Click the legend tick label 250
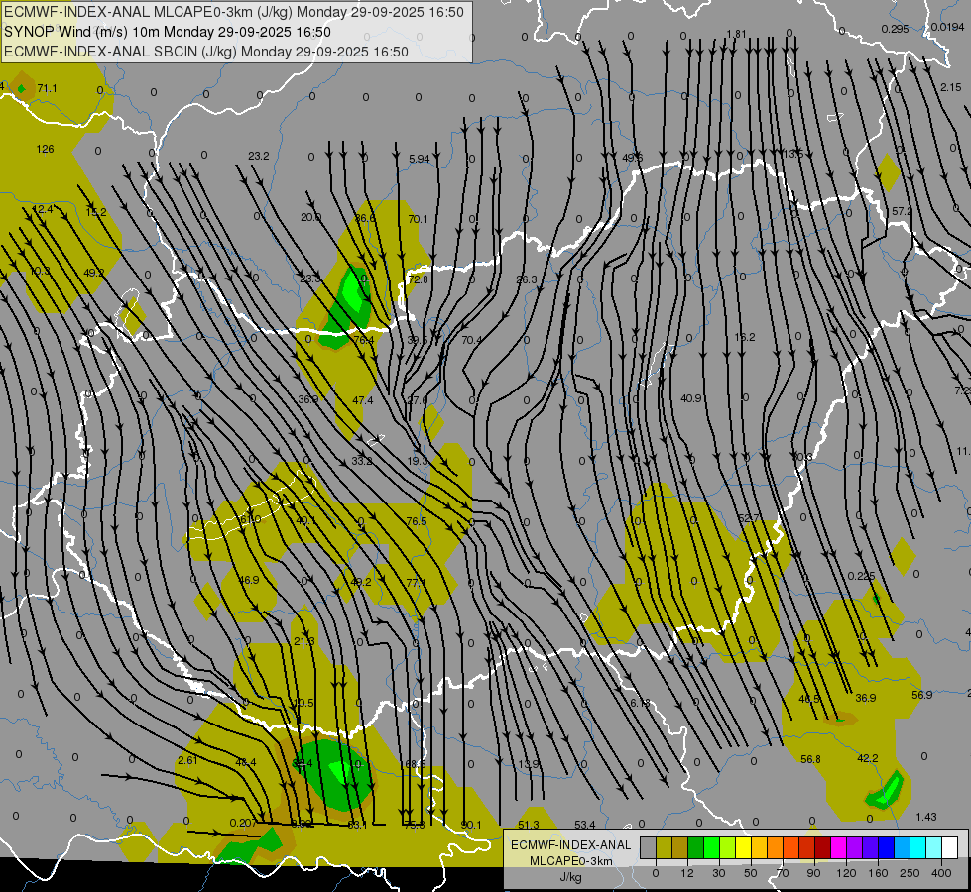The image size is (971, 892). coord(910,873)
